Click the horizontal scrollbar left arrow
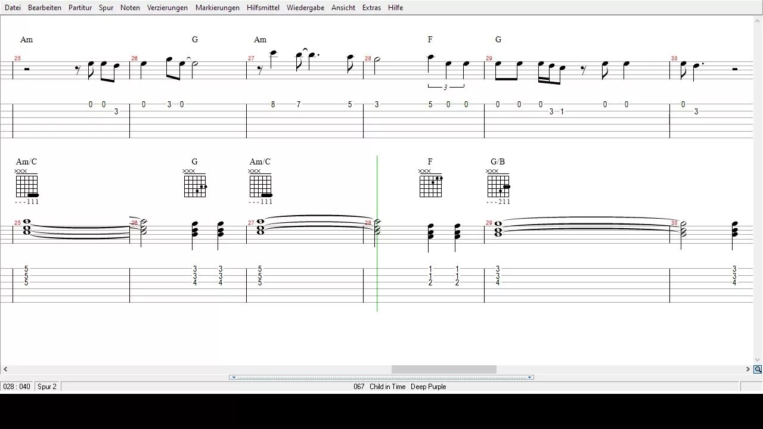The width and height of the screenshot is (763, 429). pyautogui.click(x=5, y=369)
